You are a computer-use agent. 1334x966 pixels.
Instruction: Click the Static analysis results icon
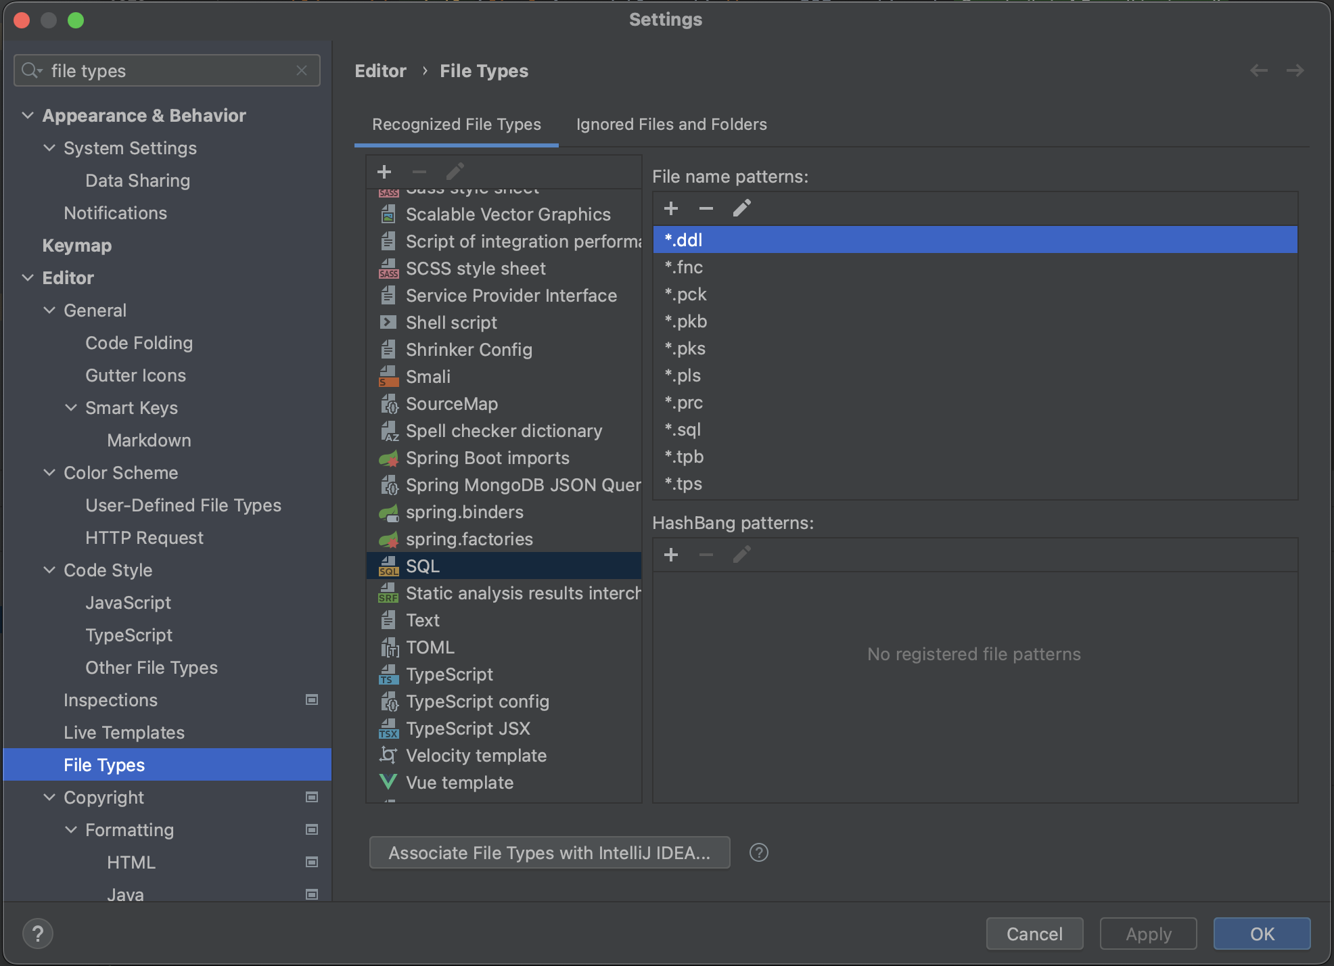pos(388,593)
